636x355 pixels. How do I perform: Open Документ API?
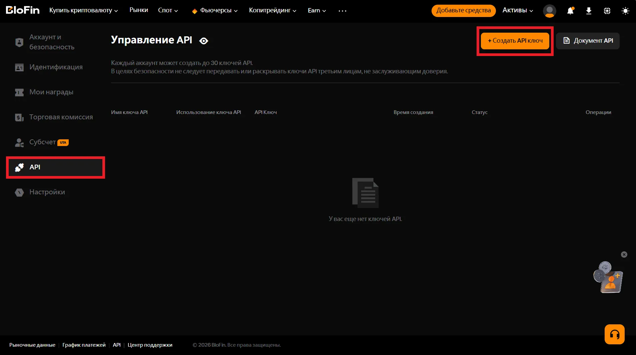pyautogui.click(x=588, y=41)
